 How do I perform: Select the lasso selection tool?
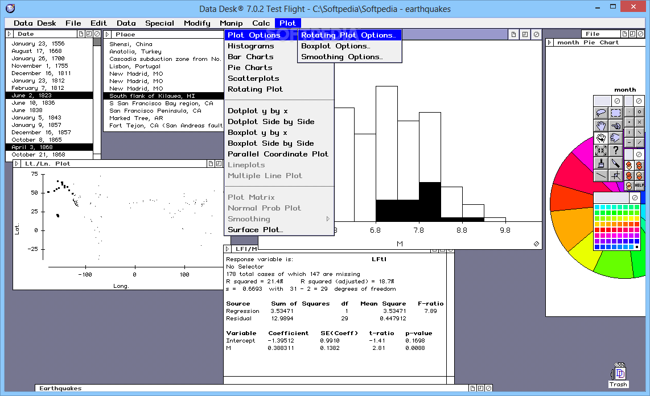[600, 113]
